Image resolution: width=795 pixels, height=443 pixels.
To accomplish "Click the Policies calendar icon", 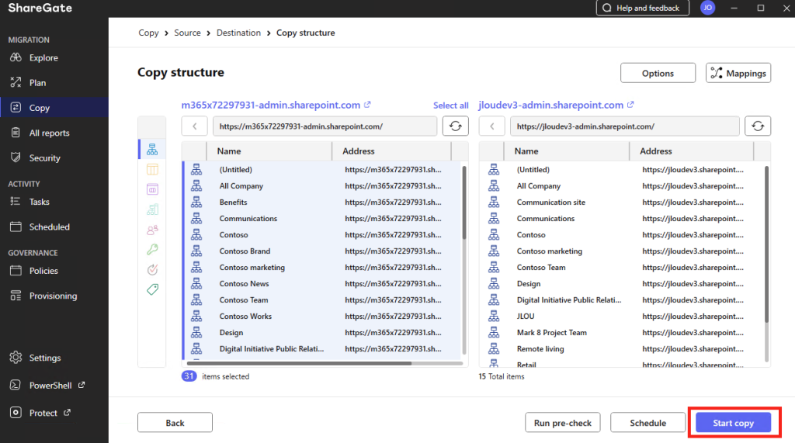I will coord(16,270).
